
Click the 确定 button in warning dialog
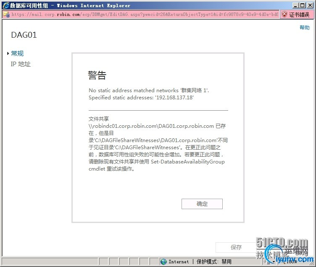[x=202, y=204]
